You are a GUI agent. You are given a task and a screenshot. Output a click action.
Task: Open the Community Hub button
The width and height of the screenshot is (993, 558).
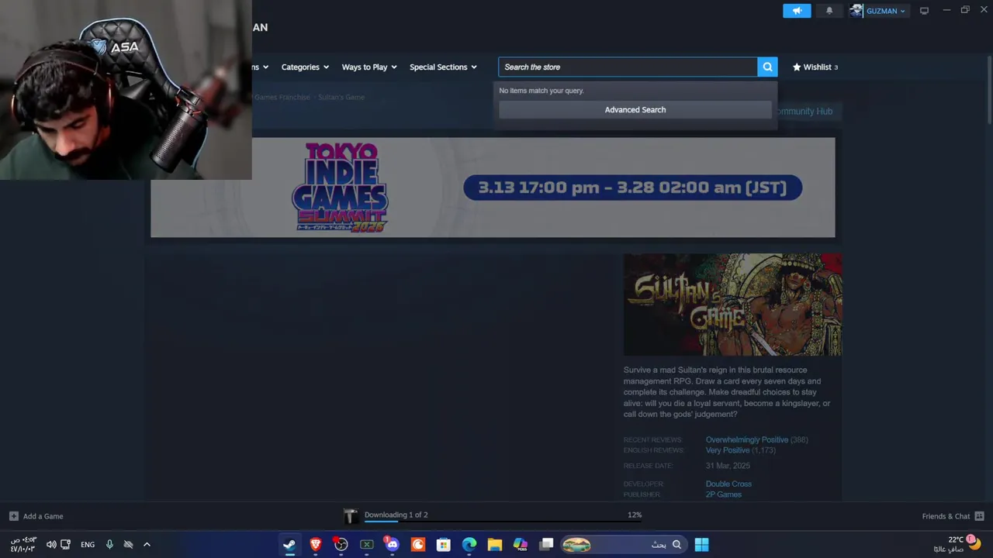[x=805, y=111]
